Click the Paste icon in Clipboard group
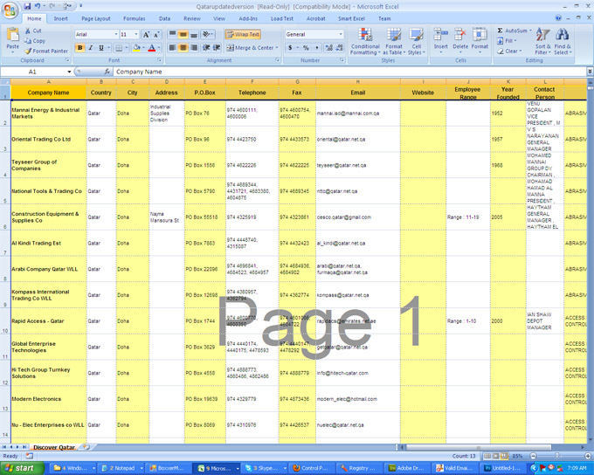The height and width of the screenshot is (475, 594). coord(12,38)
